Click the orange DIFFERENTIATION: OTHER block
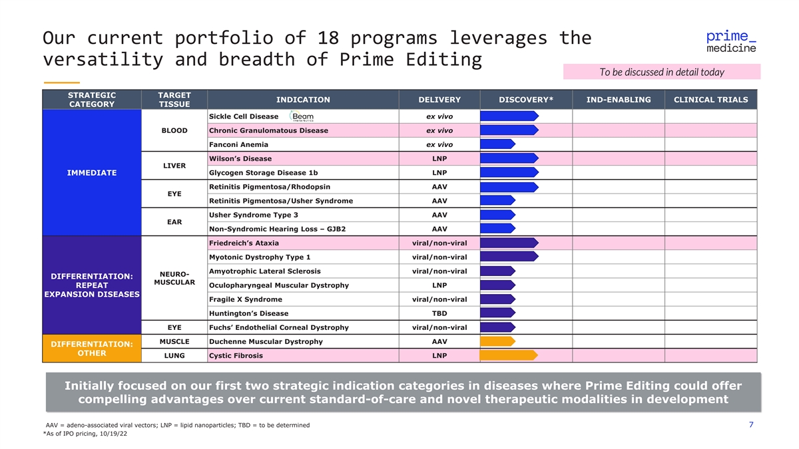The height and width of the screenshot is (449, 799). [x=91, y=349]
